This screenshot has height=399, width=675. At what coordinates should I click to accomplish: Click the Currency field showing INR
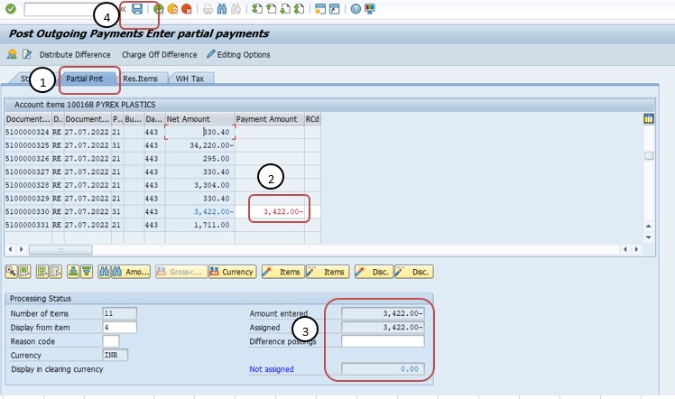point(116,355)
